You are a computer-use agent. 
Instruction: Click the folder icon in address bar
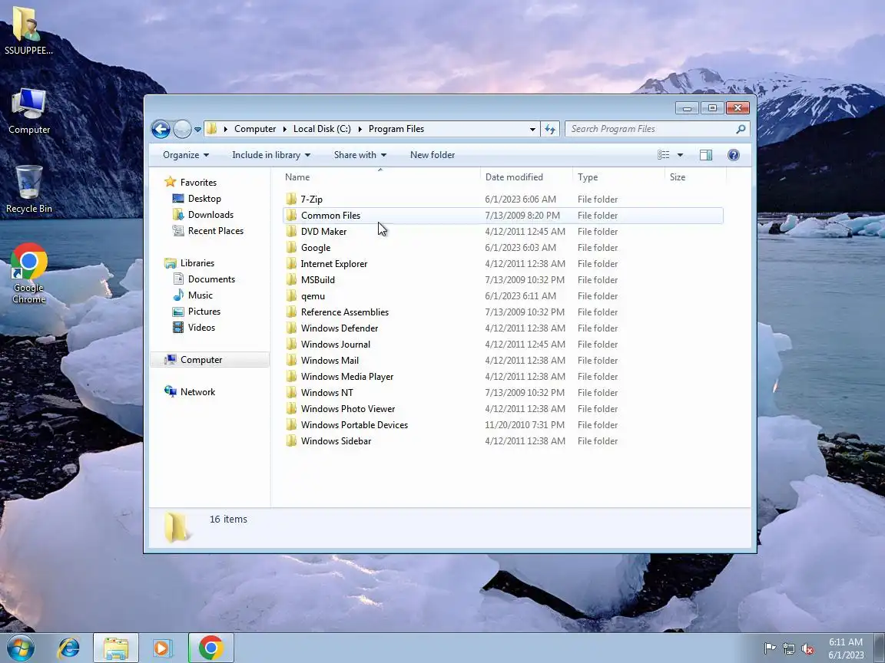[212, 129]
